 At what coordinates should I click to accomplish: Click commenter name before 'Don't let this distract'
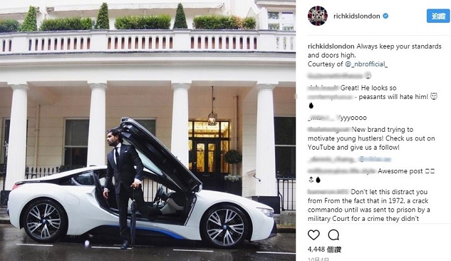(328, 192)
